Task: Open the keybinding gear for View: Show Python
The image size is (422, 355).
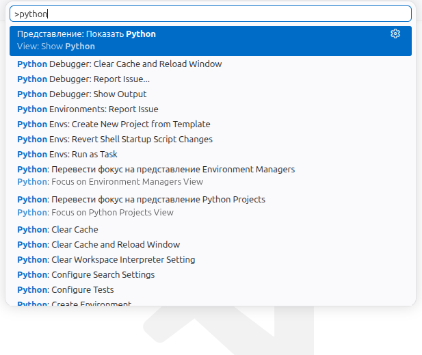Action: tap(395, 34)
